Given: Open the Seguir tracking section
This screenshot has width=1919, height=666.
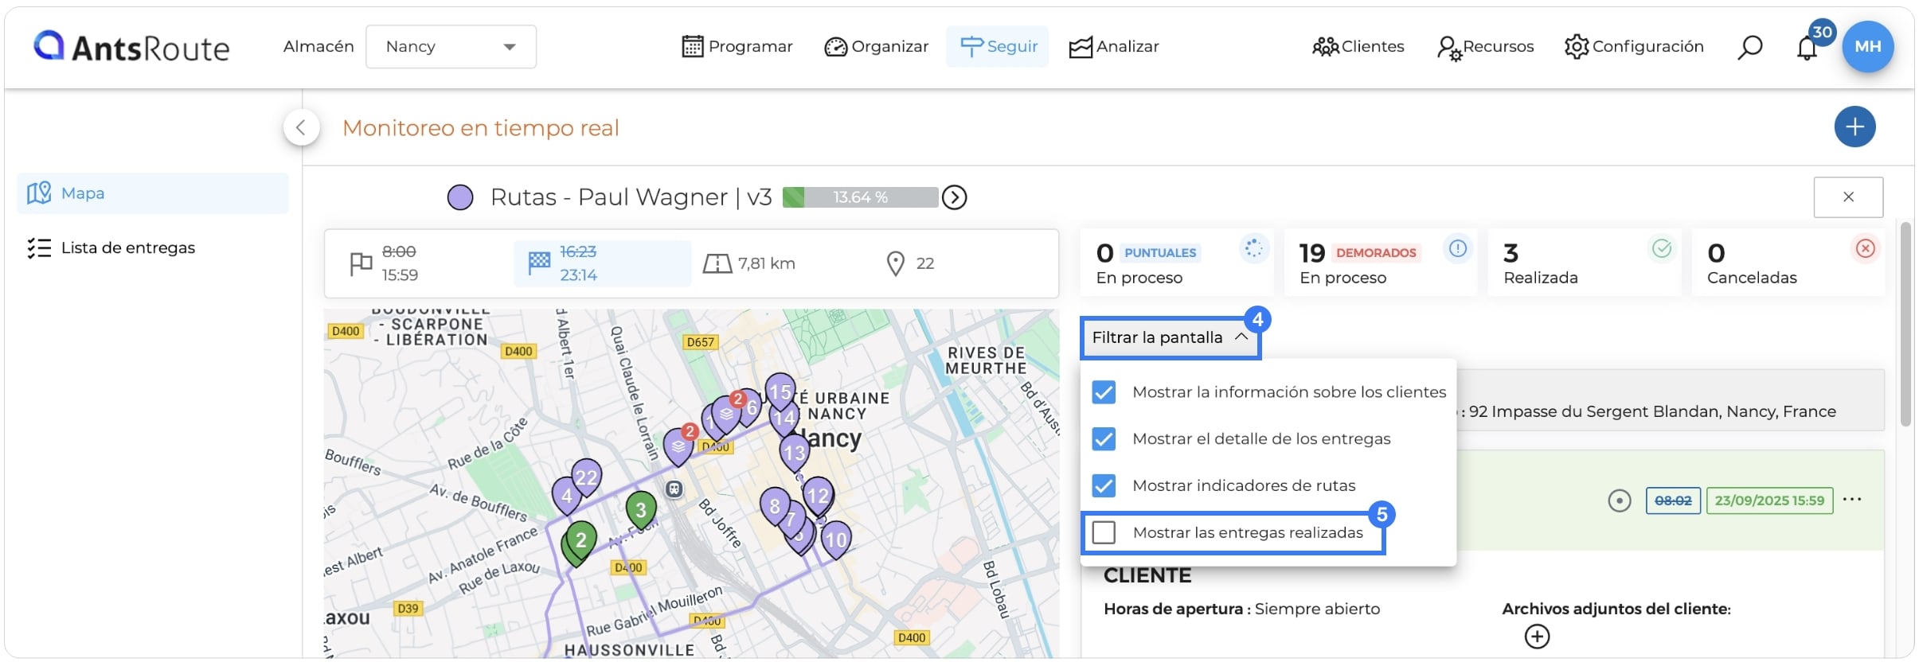Looking at the screenshot, I should [x=998, y=47].
